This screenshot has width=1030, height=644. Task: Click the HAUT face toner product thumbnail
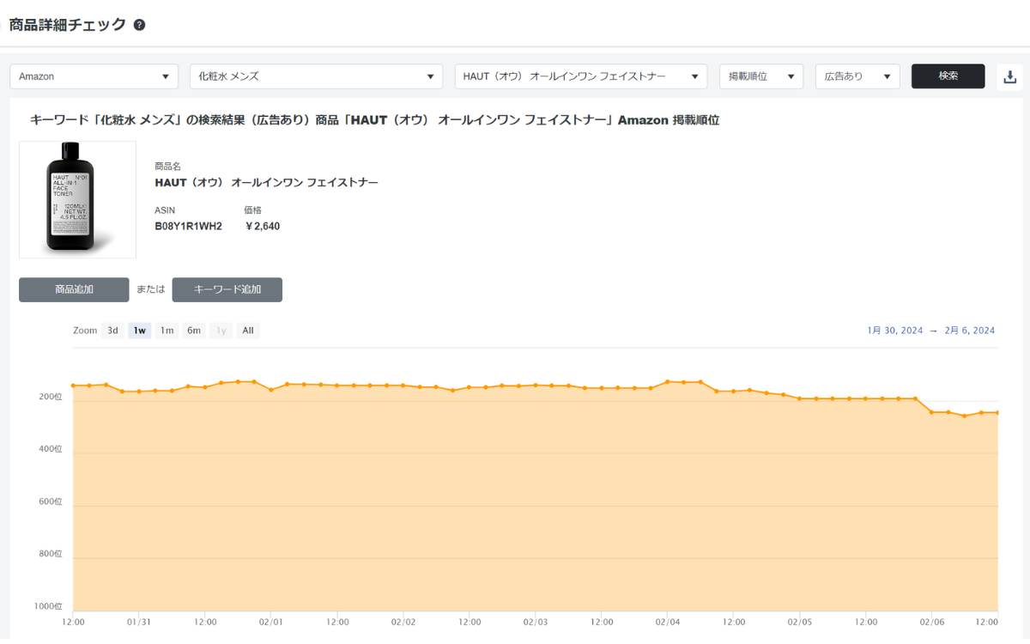click(x=78, y=199)
